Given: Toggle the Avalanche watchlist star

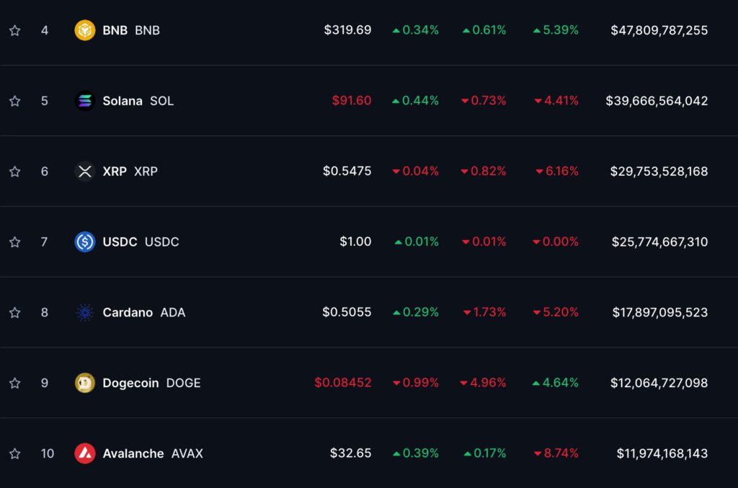Looking at the screenshot, I should 14,453.
